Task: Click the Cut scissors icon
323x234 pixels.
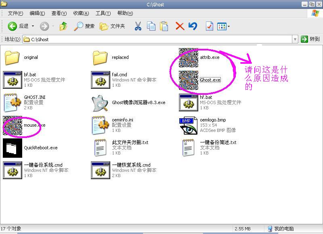Action: tap(138, 26)
